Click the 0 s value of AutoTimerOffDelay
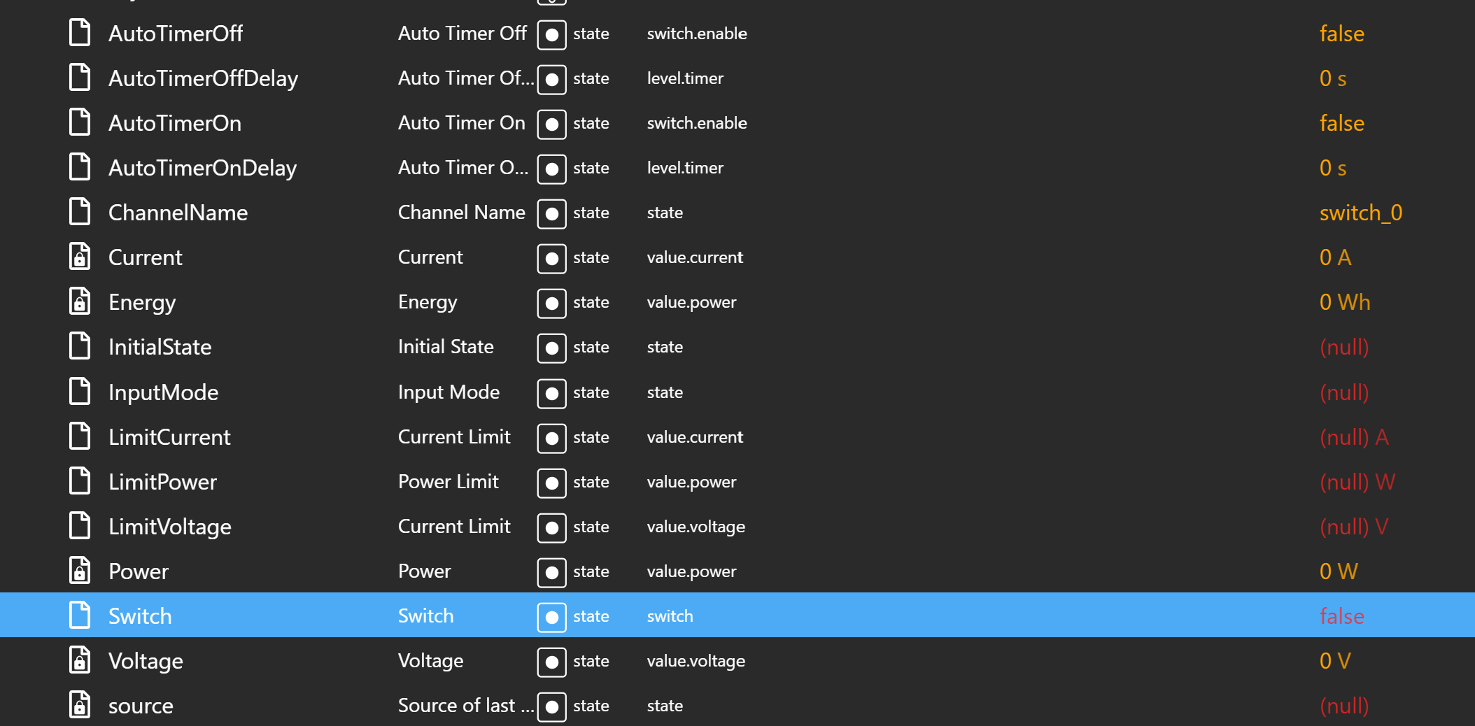Screen dimensions: 1475x726 tap(1332, 78)
